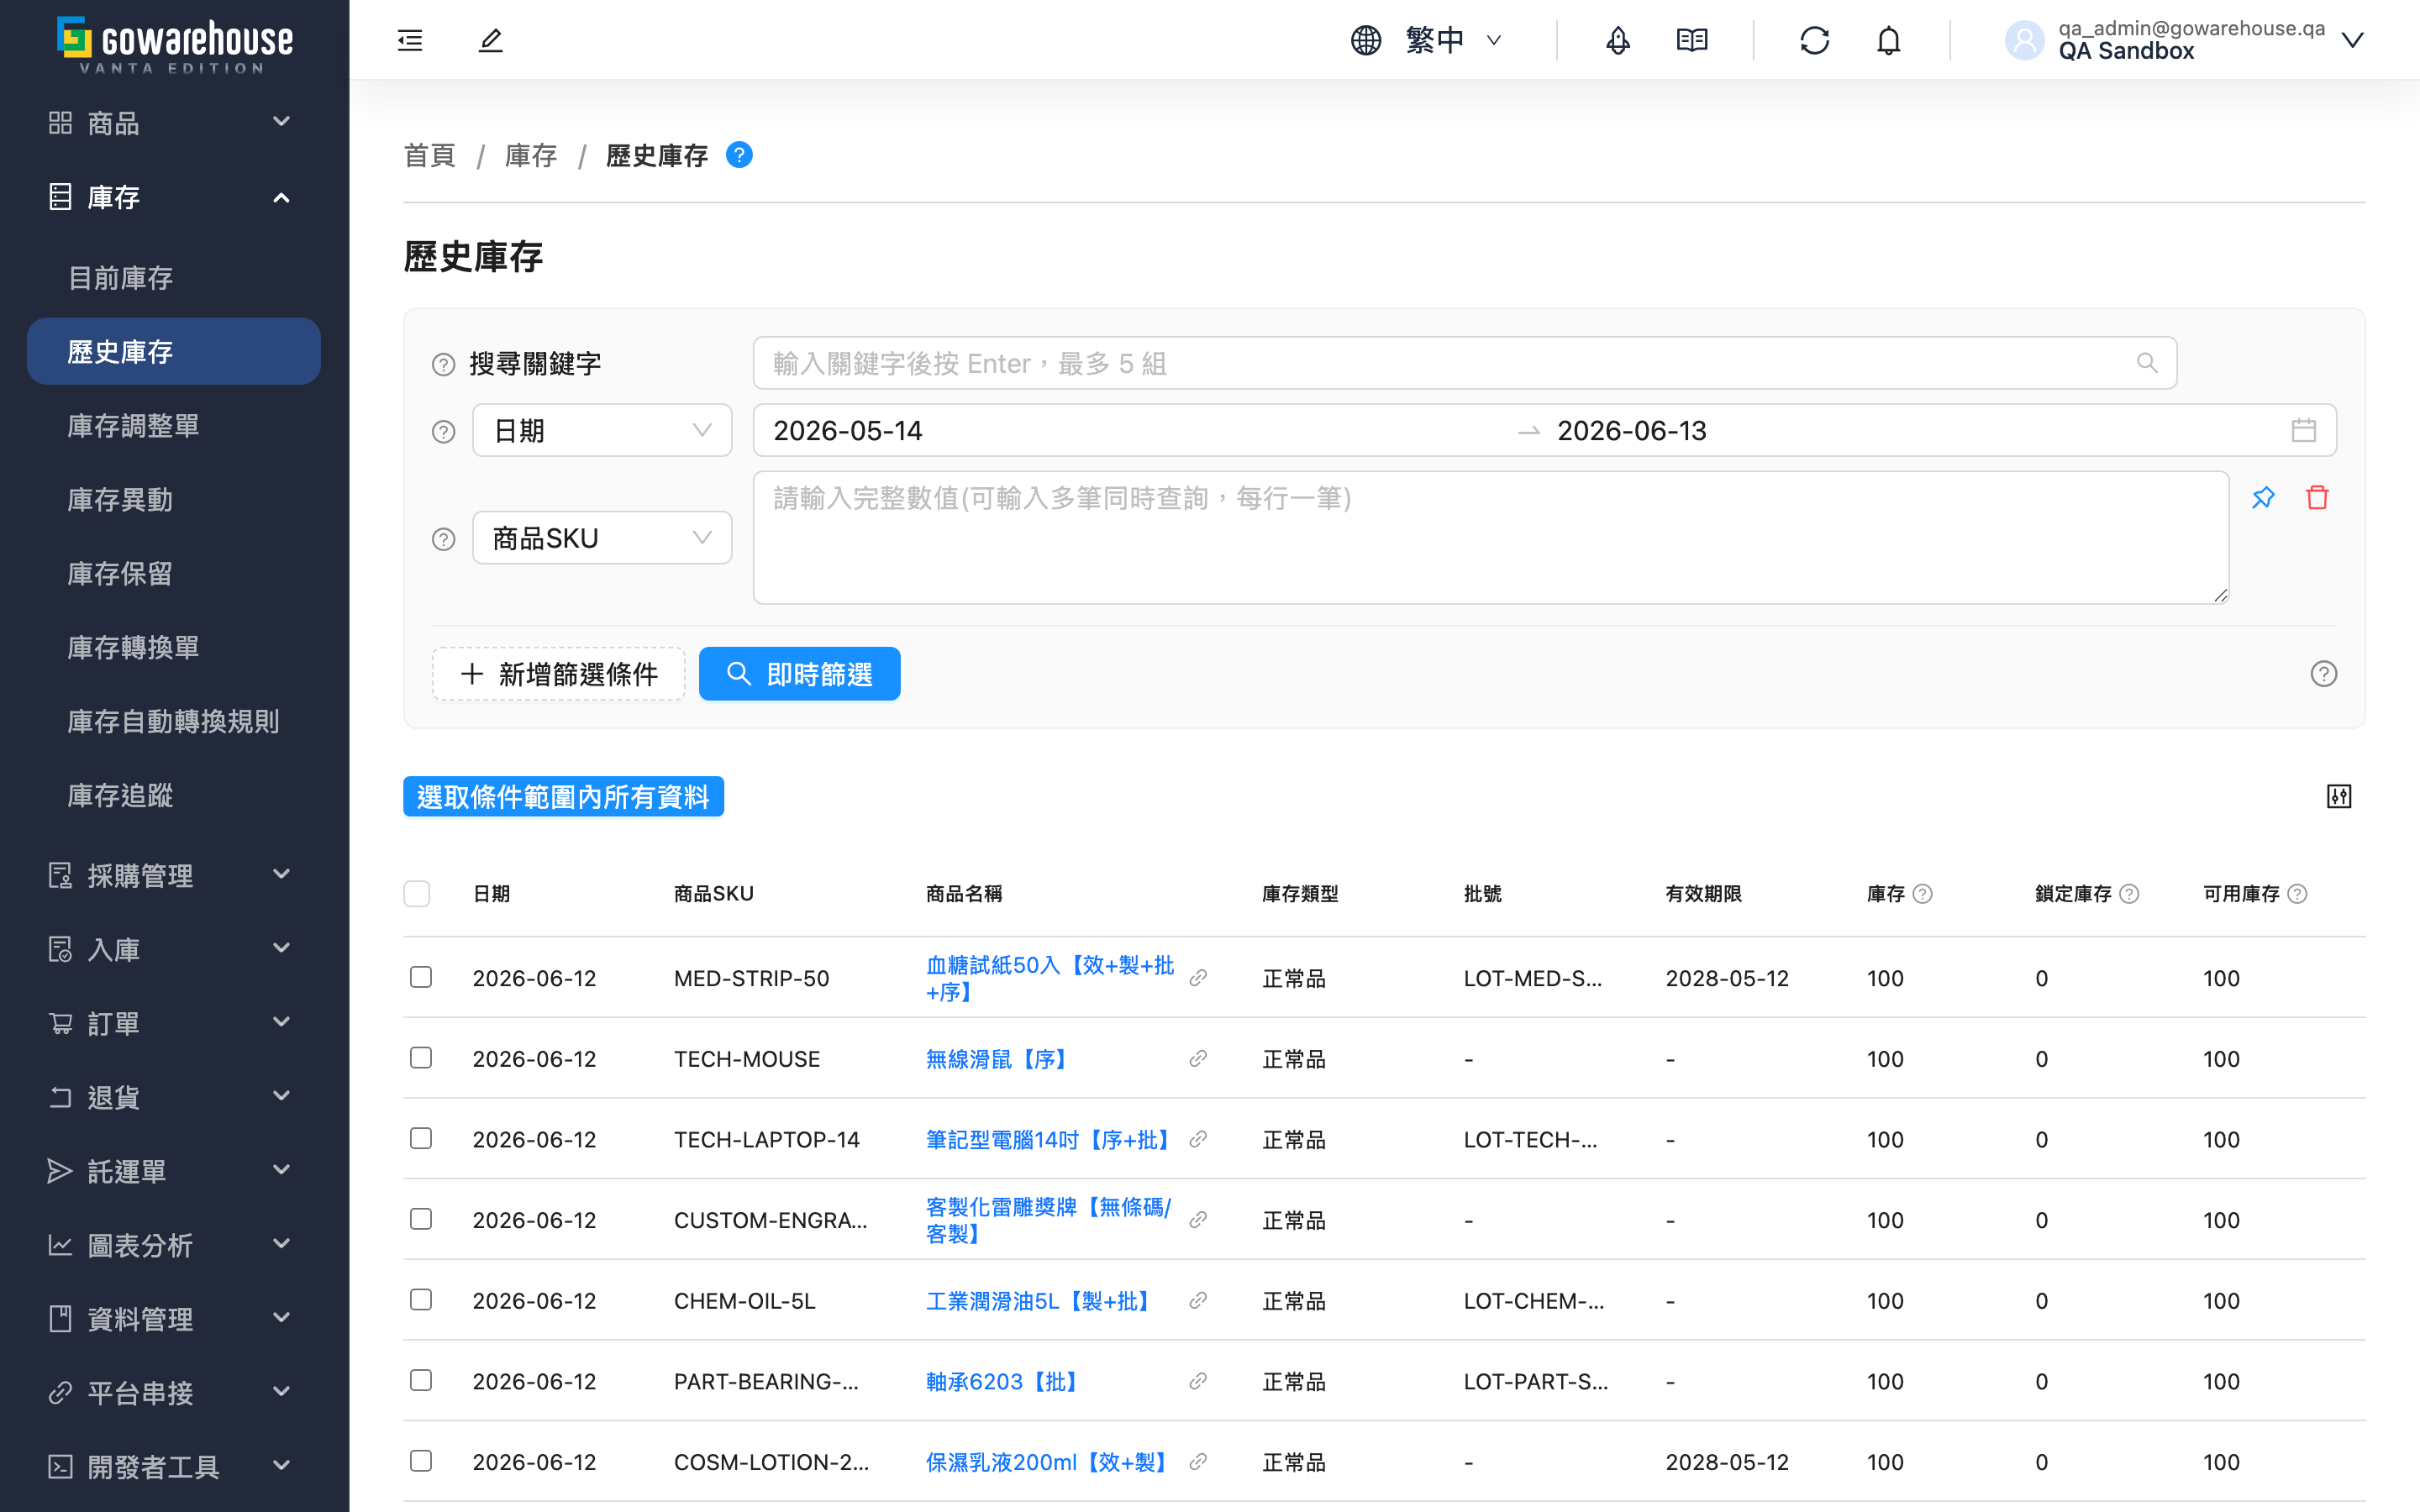Click the 2026-05-14 start date field
The image size is (2420, 1512).
click(1137, 431)
